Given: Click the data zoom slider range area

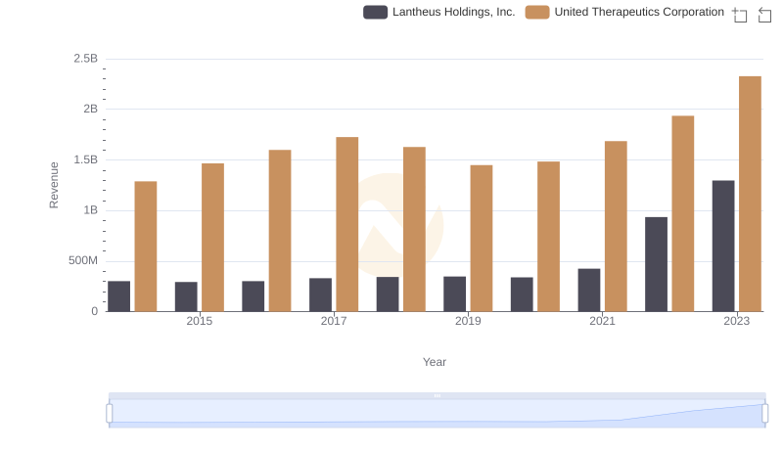Looking at the screenshot, I should [437, 413].
